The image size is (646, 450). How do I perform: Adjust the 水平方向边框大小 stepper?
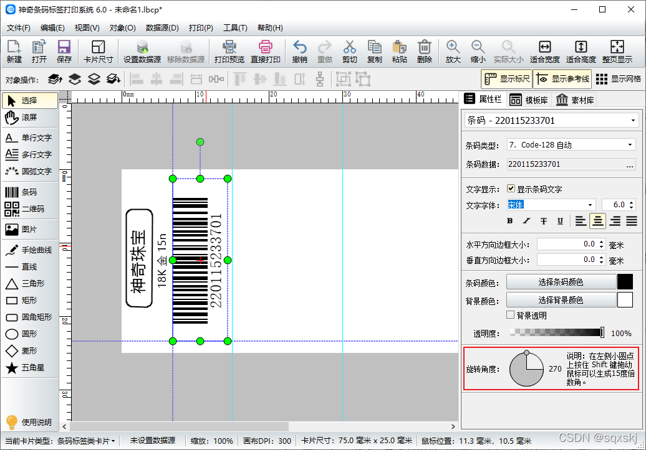click(602, 245)
